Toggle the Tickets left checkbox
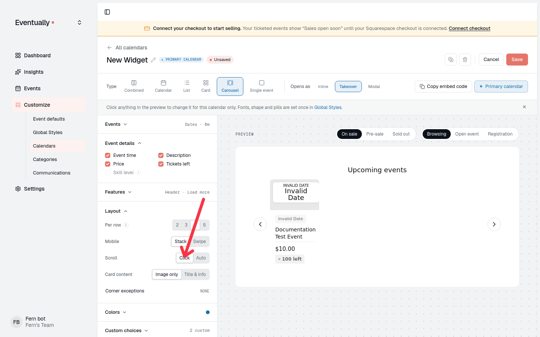The width and height of the screenshot is (540, 337). coord(161,164)
